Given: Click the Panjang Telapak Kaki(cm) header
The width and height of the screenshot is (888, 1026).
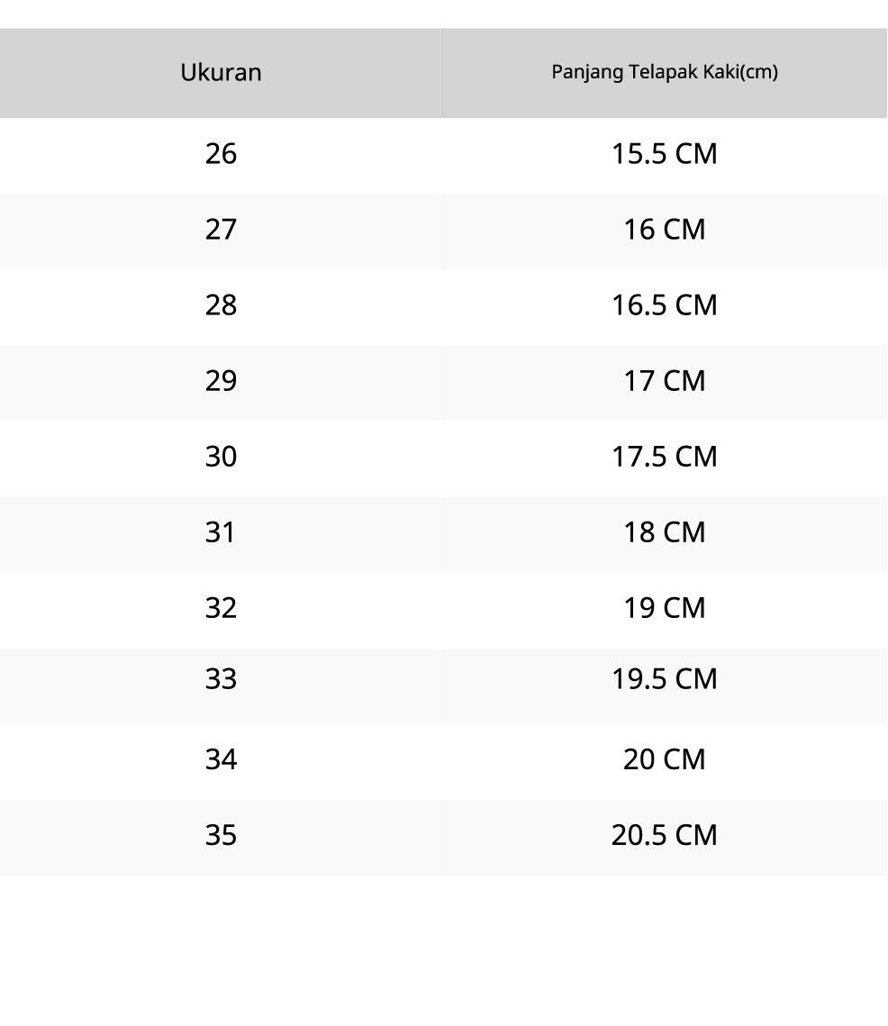Looking at the screenshot, I should (x=665, y=72).
